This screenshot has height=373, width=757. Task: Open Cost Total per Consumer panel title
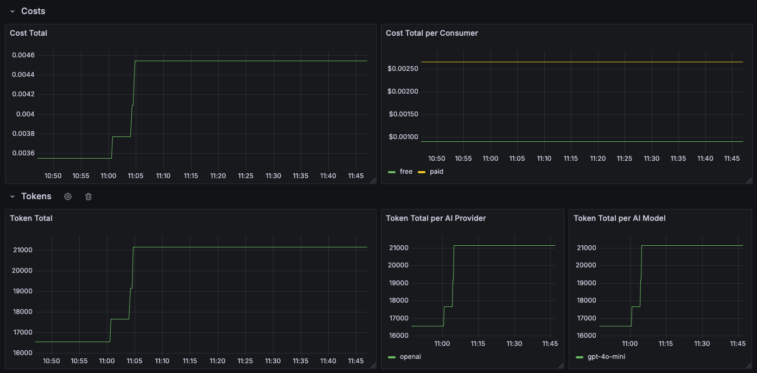(432, 33)
